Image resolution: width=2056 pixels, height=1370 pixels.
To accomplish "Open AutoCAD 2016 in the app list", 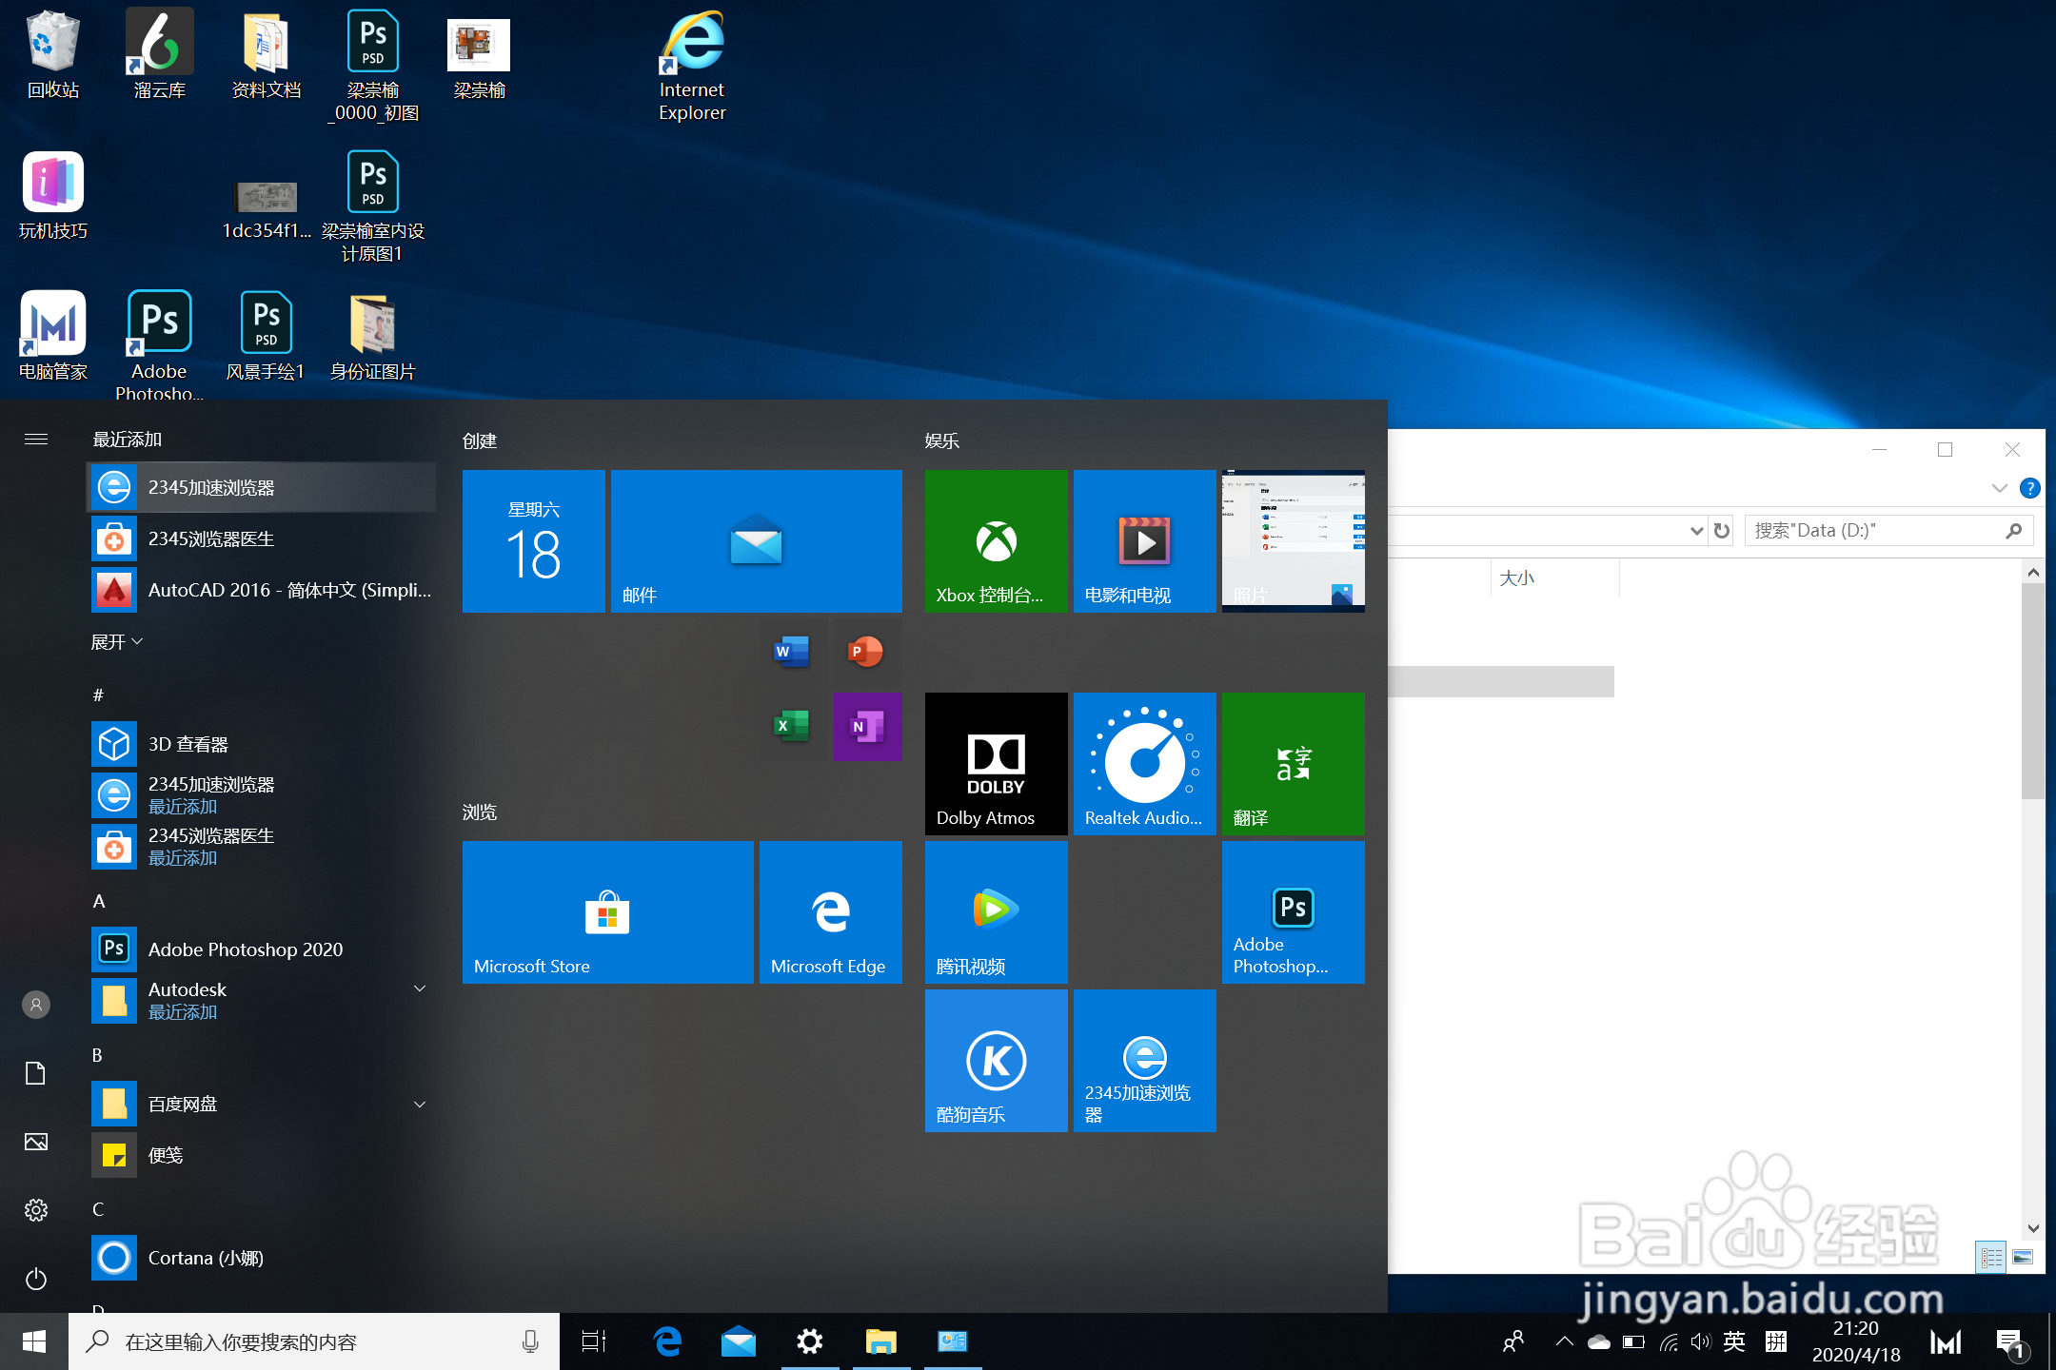I will click(x=262, y=590).
